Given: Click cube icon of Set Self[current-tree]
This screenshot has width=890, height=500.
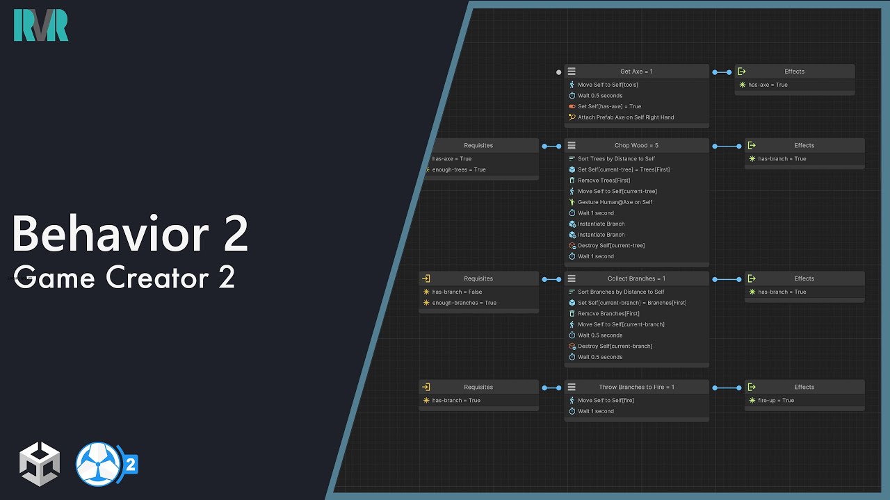Looking at the screenshot, I should [x=572, y=169].
